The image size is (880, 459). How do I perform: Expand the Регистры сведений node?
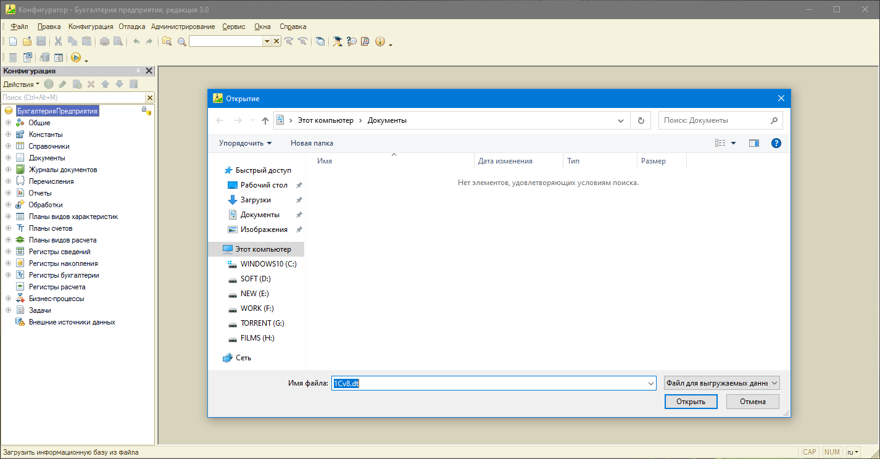(9, 252)
